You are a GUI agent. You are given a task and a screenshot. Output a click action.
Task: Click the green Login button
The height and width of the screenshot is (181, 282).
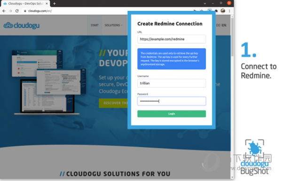(x=172, y=114)
